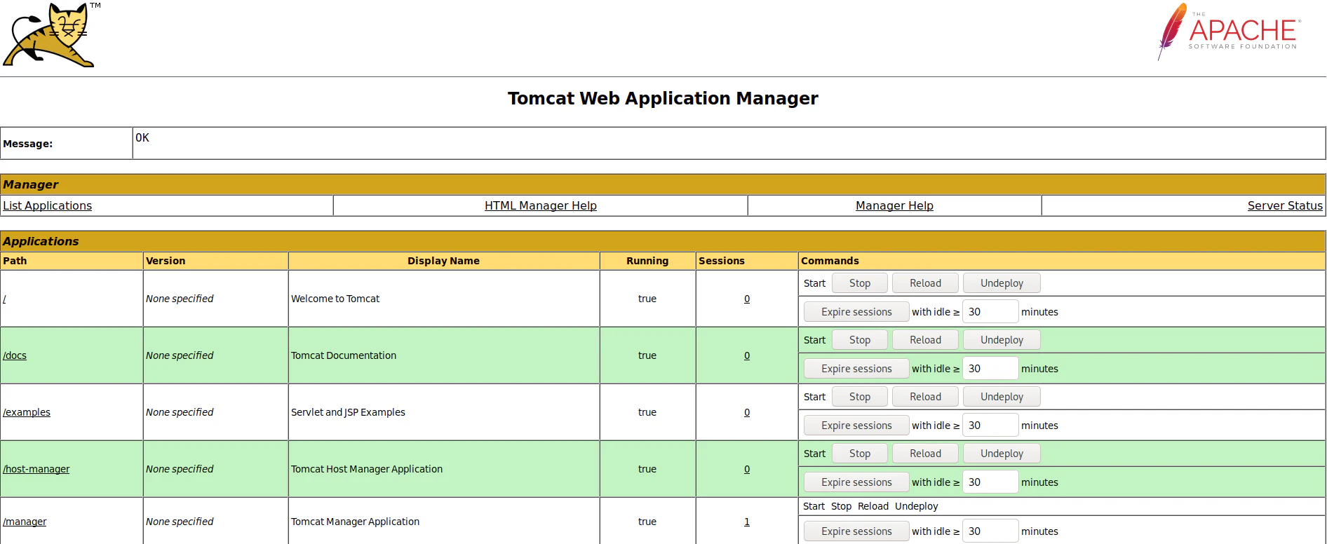Viewport: 1327px width, 544px height.
Task: Click idle minutes field for /host-manager
Action: [990, 482]
